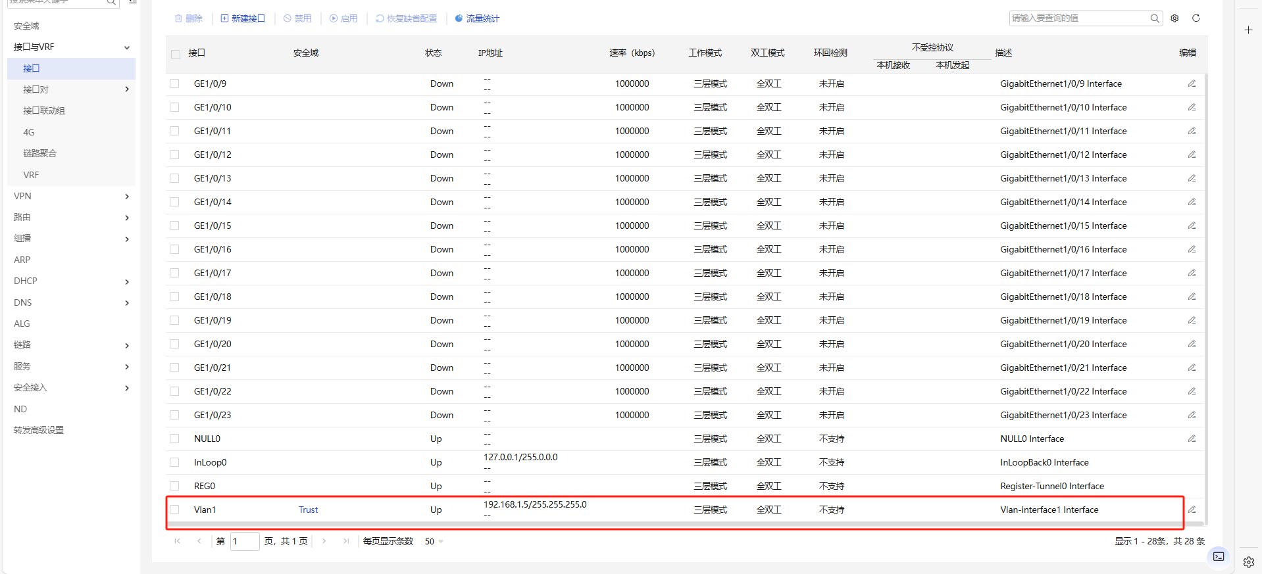1262x574 pixels.
Task: Click the 新建接口 button
Action: pyautogui.click(x=243, y=18)
